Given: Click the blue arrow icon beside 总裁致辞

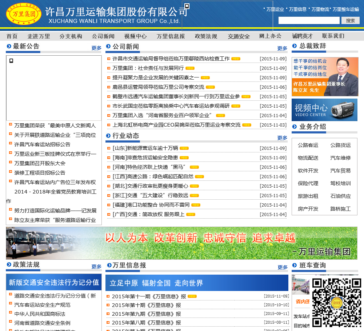Looking at the screenshot, I should pyautogui.click(x=295, y=46).
